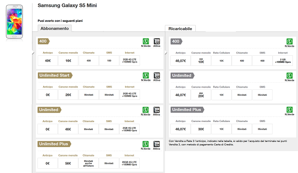Click the 16€ Canone mensile cell
Image resolution: width=298 pixels, height=173 pixels.
[68, 61]
